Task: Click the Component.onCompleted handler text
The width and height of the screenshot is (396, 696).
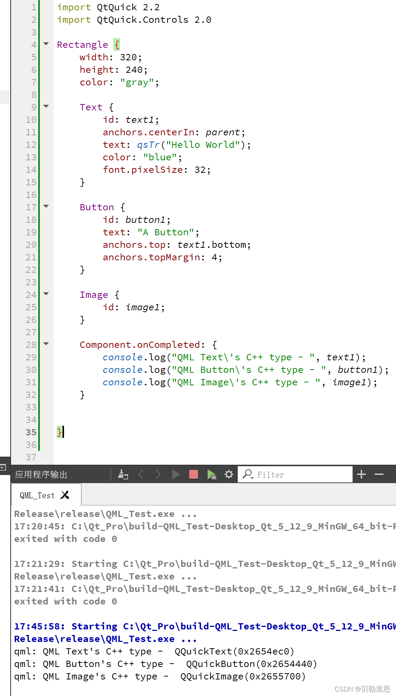Action: pyautogui.click(x=140, y=345)
